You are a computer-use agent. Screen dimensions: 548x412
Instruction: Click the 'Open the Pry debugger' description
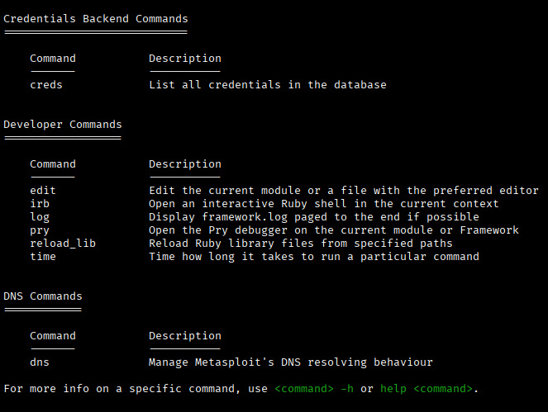(x=334, y=230)
